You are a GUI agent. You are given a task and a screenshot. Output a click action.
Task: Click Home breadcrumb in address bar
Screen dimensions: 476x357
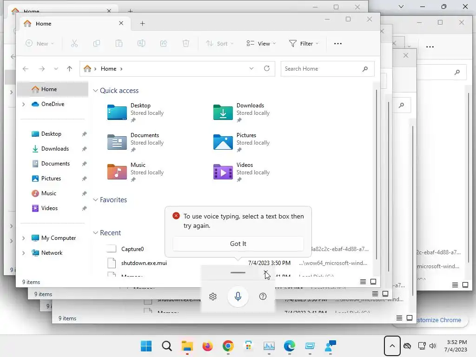click(x=108, y=69)
